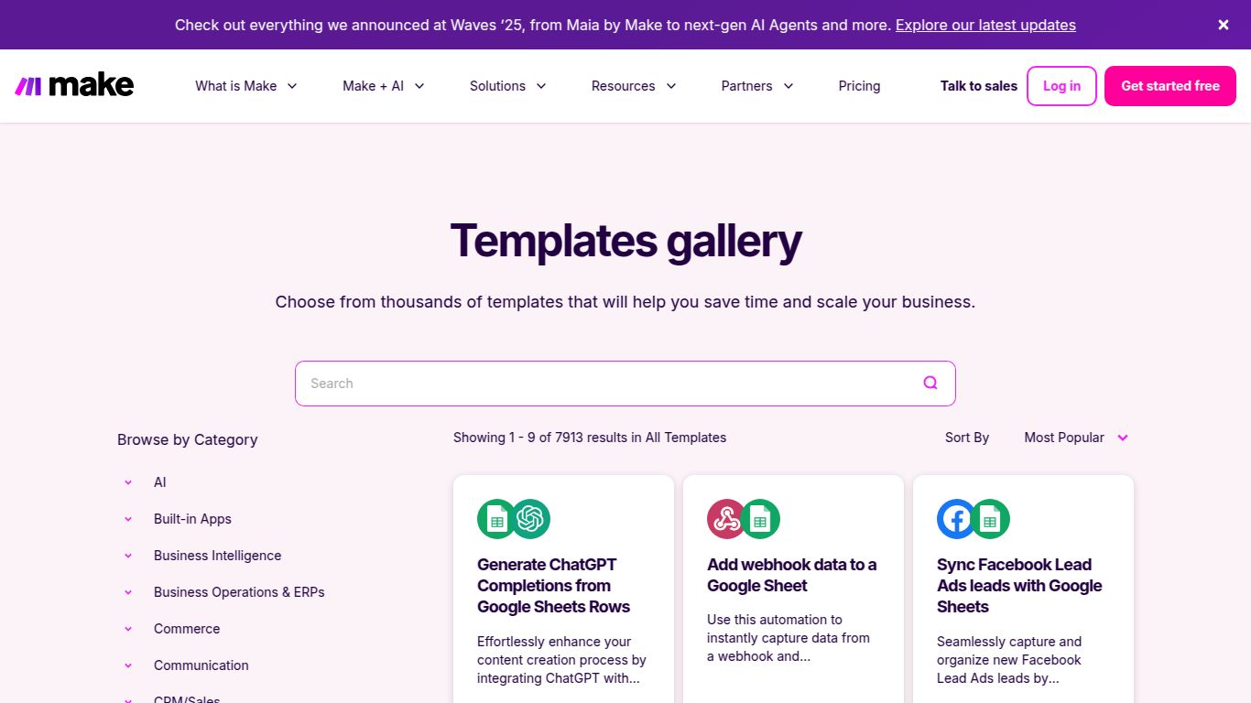The height and width of the screenshot is (703, 1251).
Task: Open the Explore our latest updates link
Action: [985, 25]
